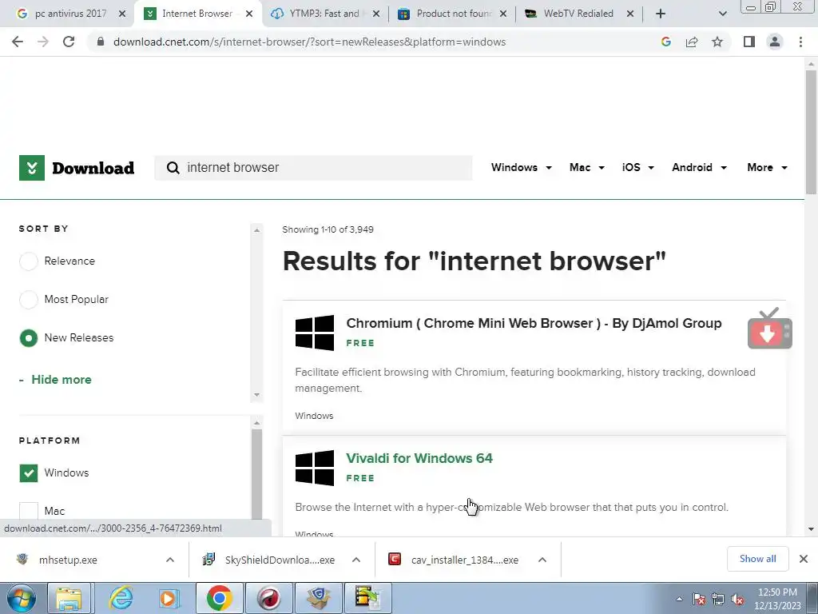The width and height of the screenshot is (818, 614).
Task: Open tab search chevron
Action: 722,14
